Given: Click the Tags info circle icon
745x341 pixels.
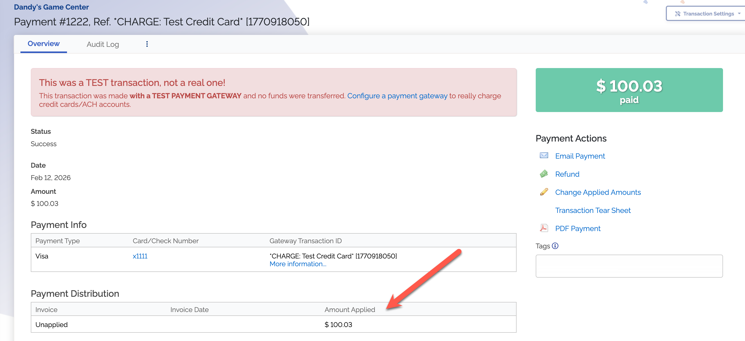Looking at the screenshot, I should tap(555, 246).
